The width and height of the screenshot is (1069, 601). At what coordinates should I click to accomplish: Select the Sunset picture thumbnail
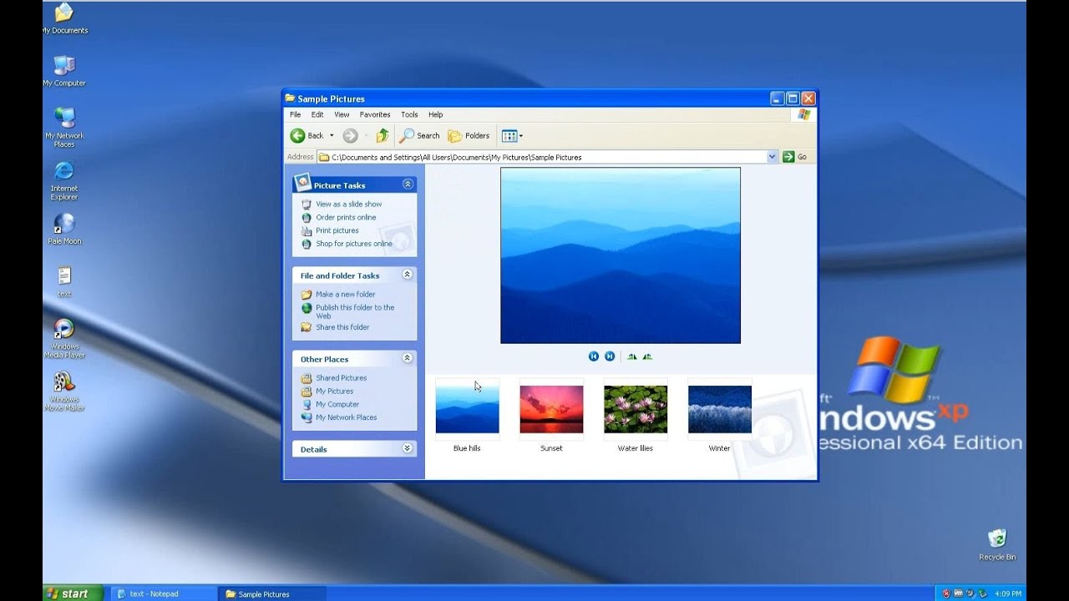(551, 409)
